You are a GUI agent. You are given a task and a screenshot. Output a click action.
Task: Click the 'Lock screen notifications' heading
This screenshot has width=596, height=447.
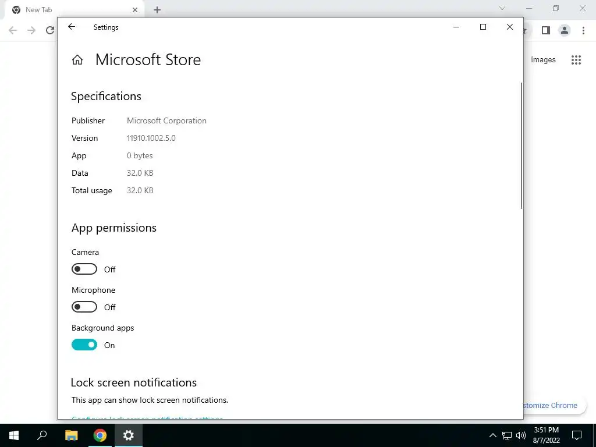point(134,382)
